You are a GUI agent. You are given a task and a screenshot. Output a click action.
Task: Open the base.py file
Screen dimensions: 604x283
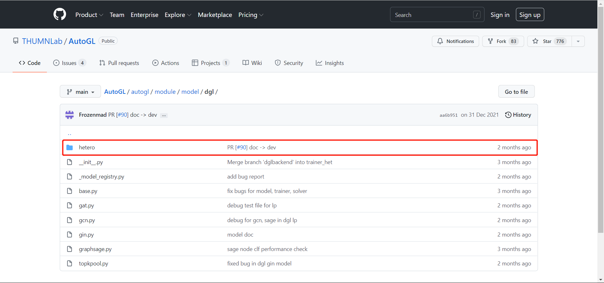point(88,191)
